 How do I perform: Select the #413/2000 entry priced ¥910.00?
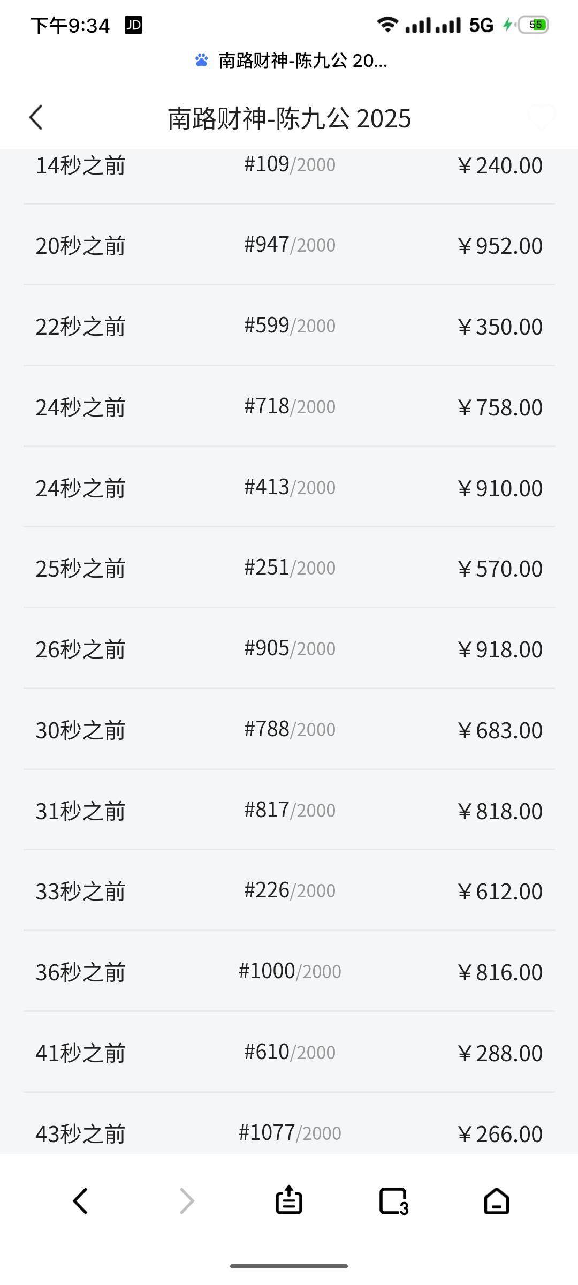pyautogui.click(x=289, y=488)
